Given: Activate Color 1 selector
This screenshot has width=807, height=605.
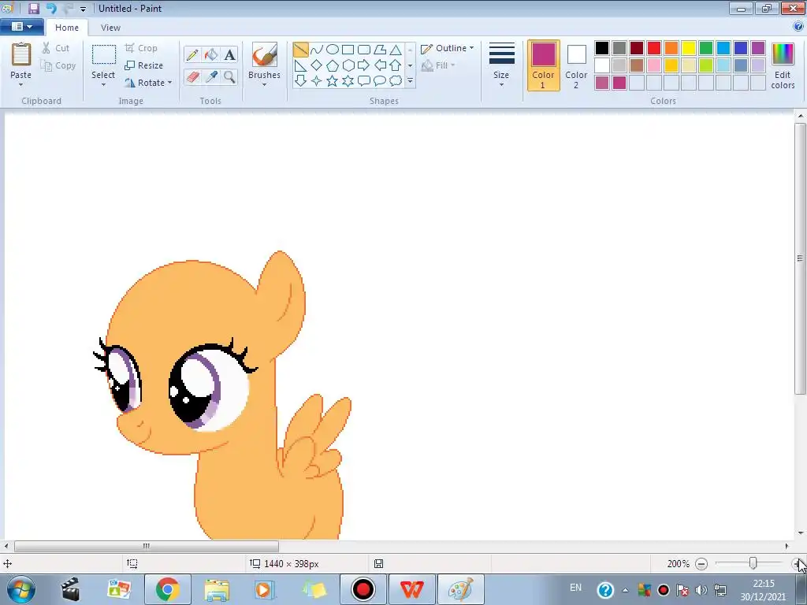Looking at the screenshot, I should tap(544, 65).
